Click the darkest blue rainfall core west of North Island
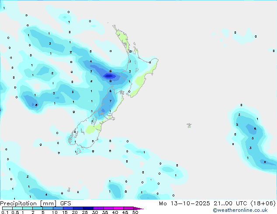 pos(109,76)
